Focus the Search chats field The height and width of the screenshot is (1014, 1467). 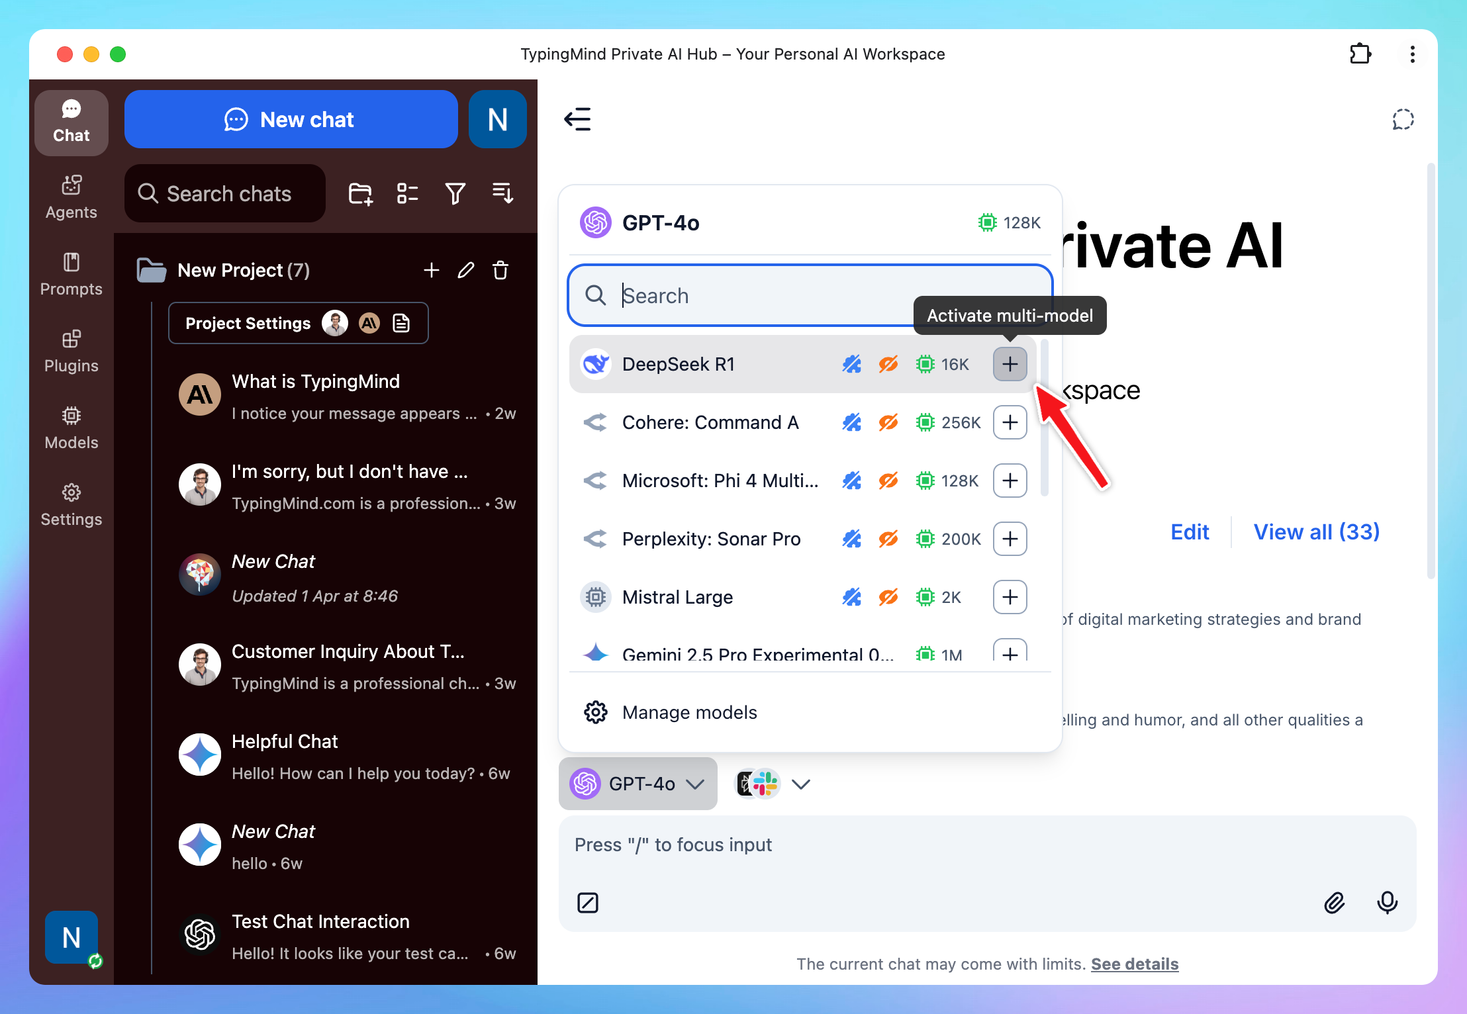pyautogui.click(x=225, y=193)
